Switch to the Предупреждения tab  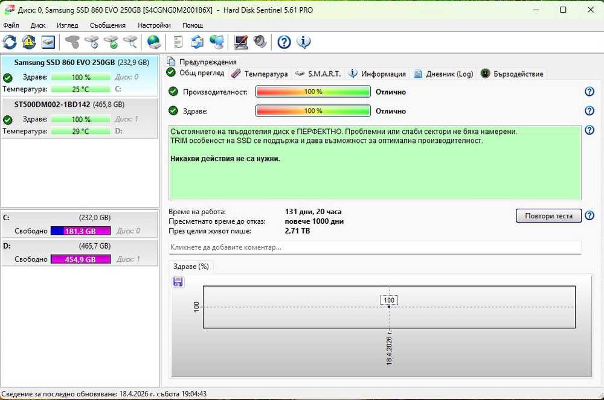coord(202,62)
